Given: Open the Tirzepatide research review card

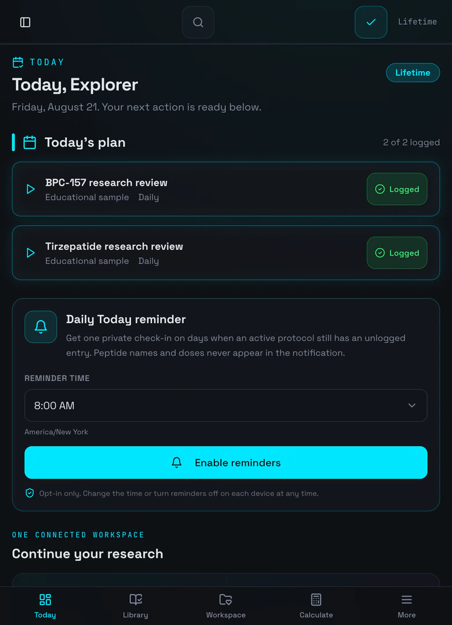Looking at the screenshot, I should click(226, 253).
